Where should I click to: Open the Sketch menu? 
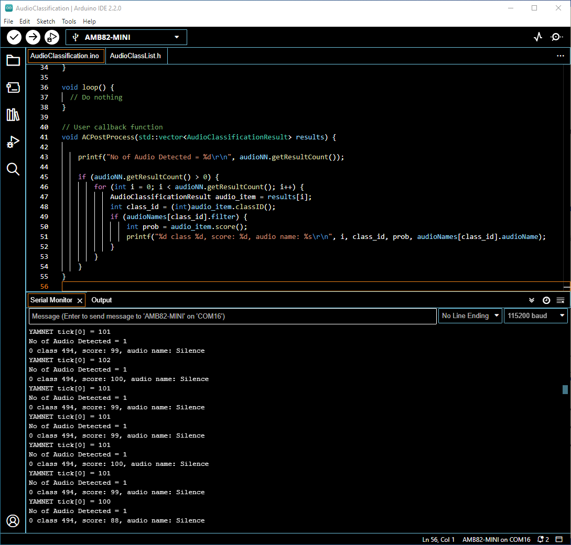pos(46,21)
